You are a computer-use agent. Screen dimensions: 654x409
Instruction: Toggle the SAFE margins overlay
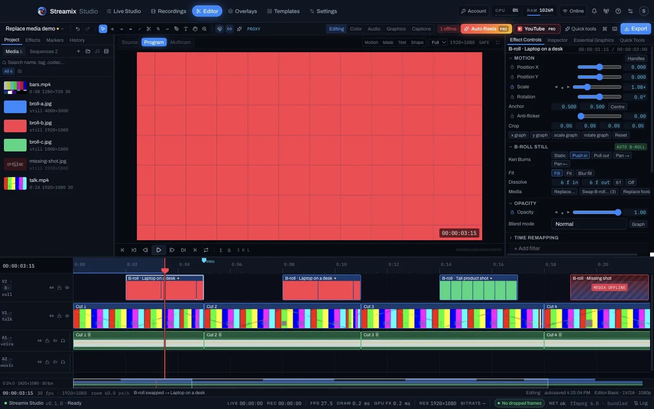point(484,42)
